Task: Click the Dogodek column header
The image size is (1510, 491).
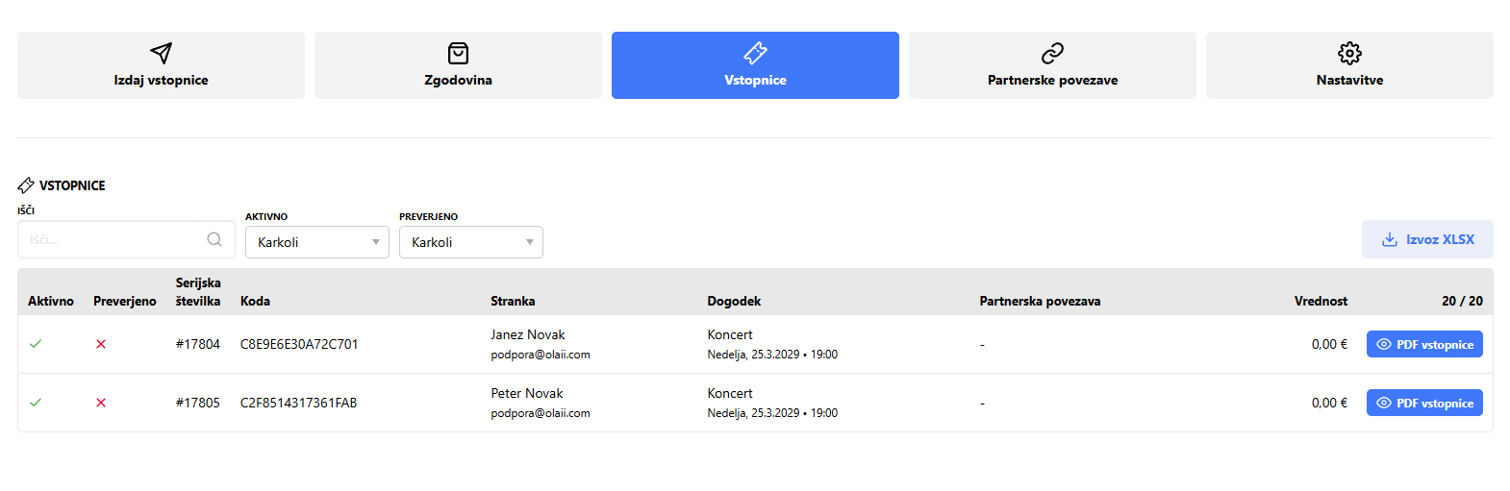Action: (x=734, y=301)
